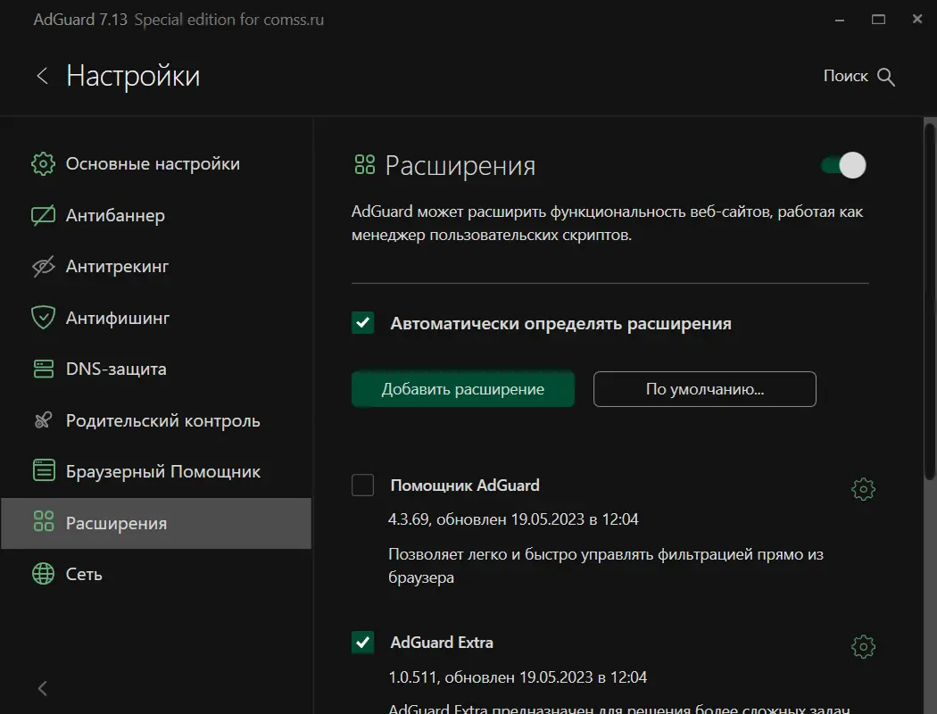This screenshot has height=714, width=937.
Task: Click the vertical scrollbar on the right
Action: 929,303
